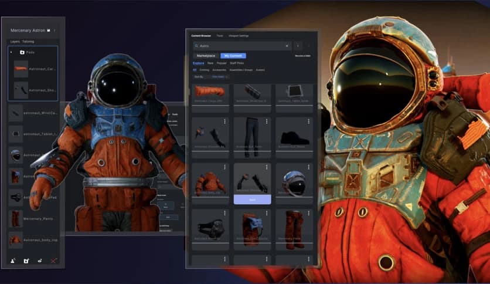Open kebab menu on the dark suit pants card
The image size is (490, 284).
pos(267,121)
